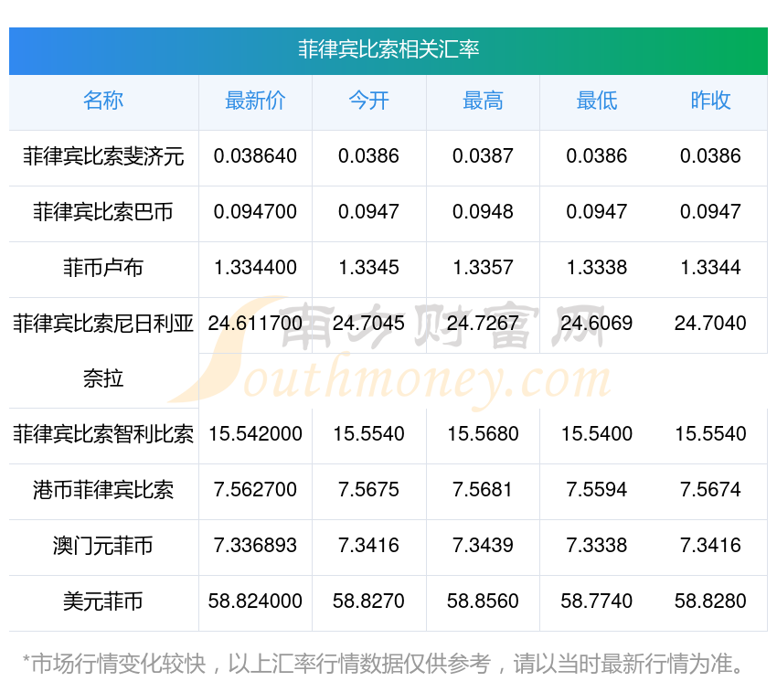Click the 菲币卢布 row name
Viewport: 777px width, 692px height.
(x=103, y=268)
